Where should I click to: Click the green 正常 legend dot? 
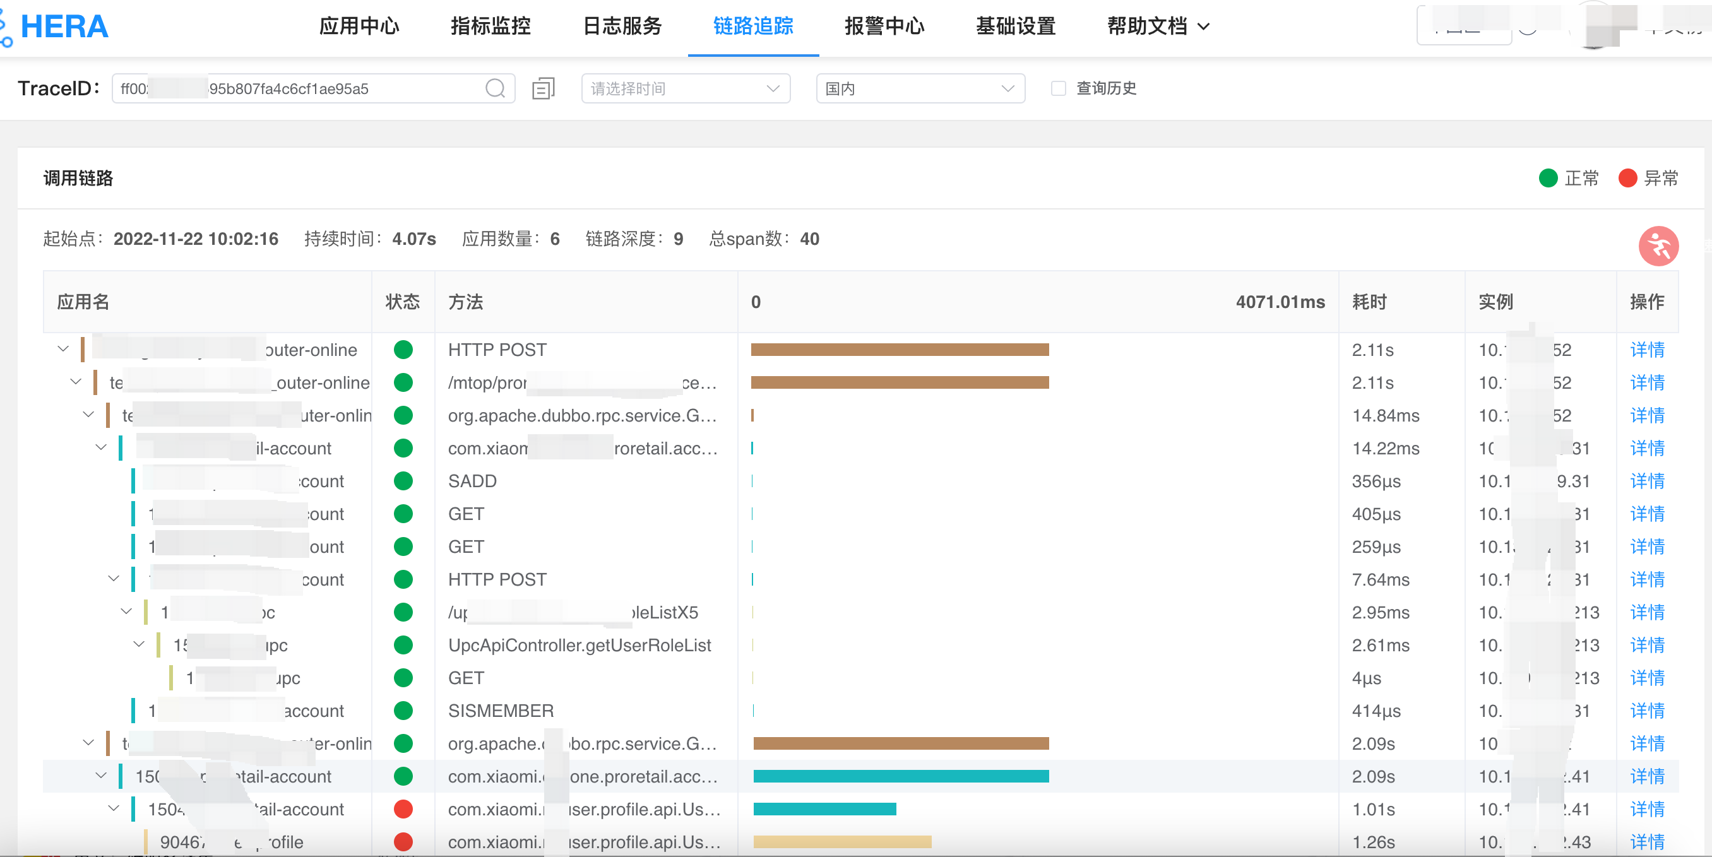click(1548, 178)
